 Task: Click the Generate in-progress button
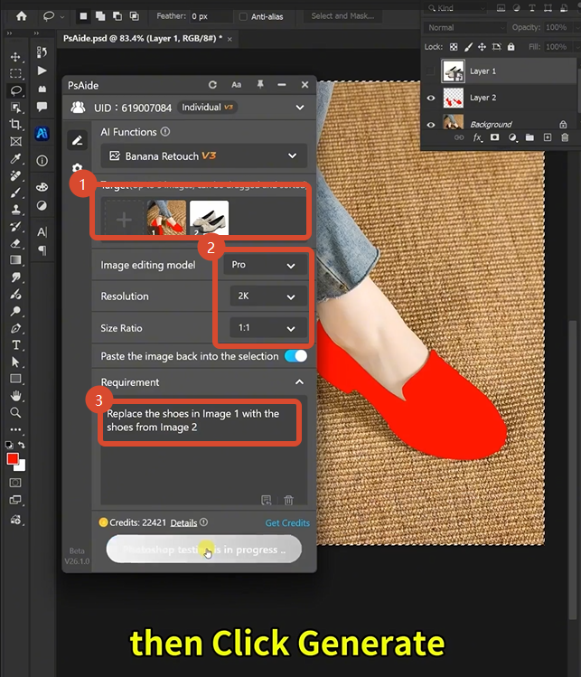click(x=203, y=550)
